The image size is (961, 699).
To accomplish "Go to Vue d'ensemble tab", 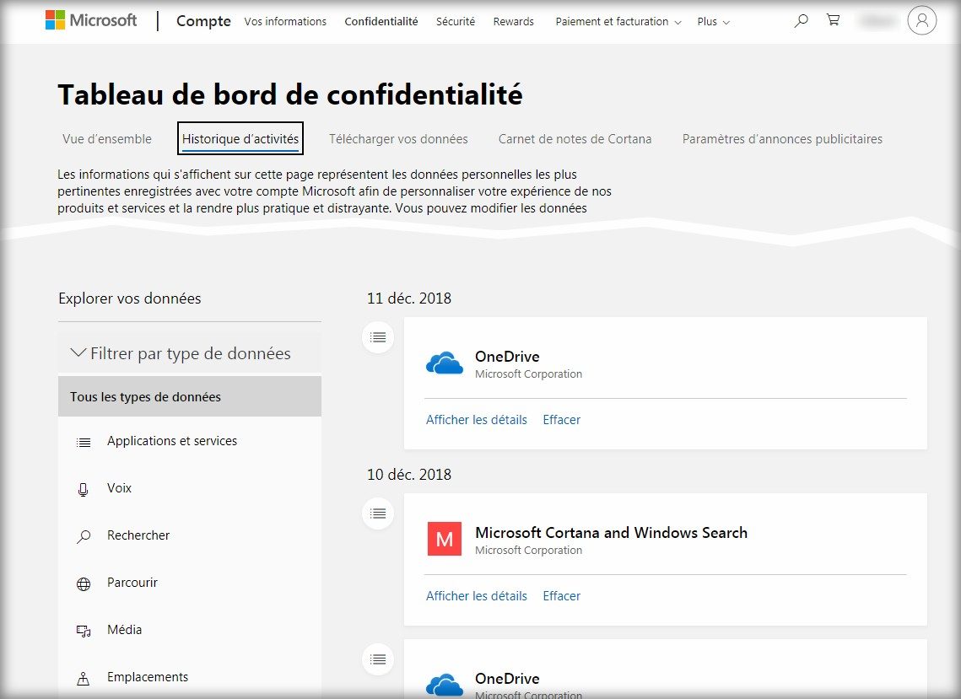I will click(x=107, y=139).
